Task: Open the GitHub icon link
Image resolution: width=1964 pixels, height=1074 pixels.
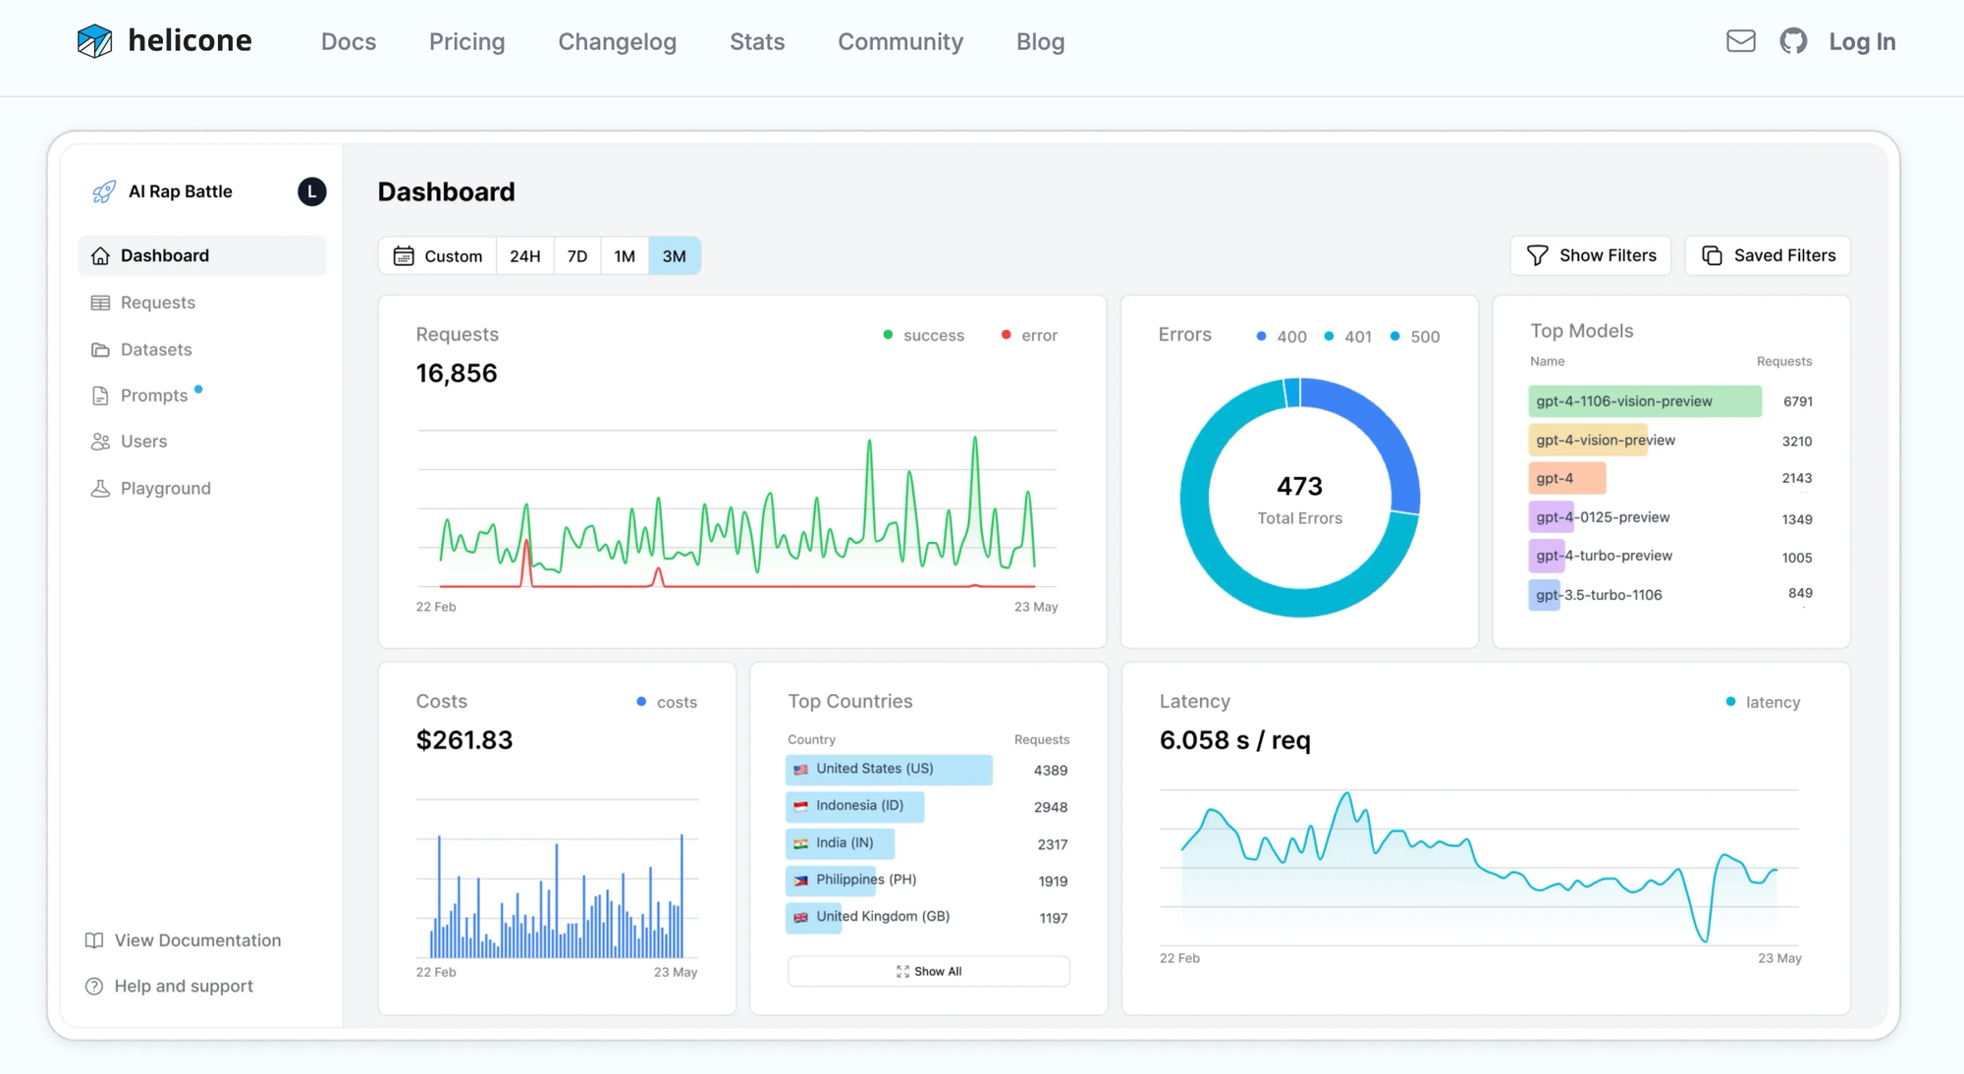Action: (1793, 41)
